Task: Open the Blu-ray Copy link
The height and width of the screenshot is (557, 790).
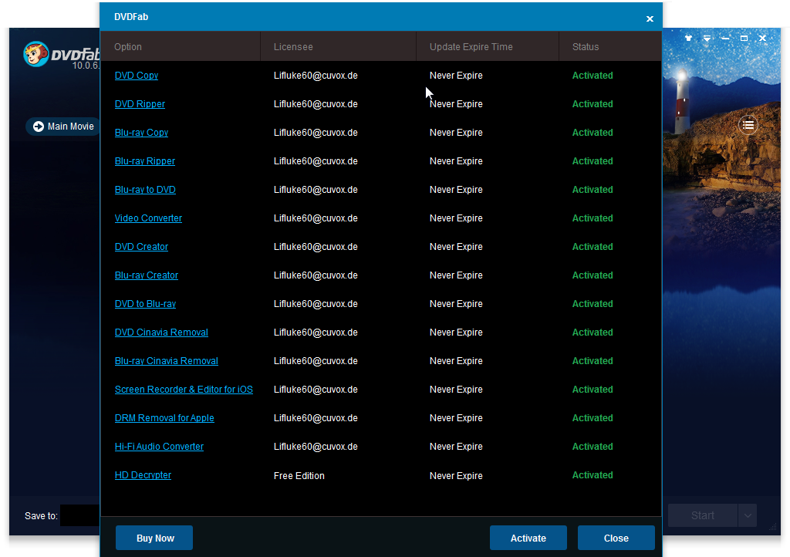Action: (x=141, y=133)
